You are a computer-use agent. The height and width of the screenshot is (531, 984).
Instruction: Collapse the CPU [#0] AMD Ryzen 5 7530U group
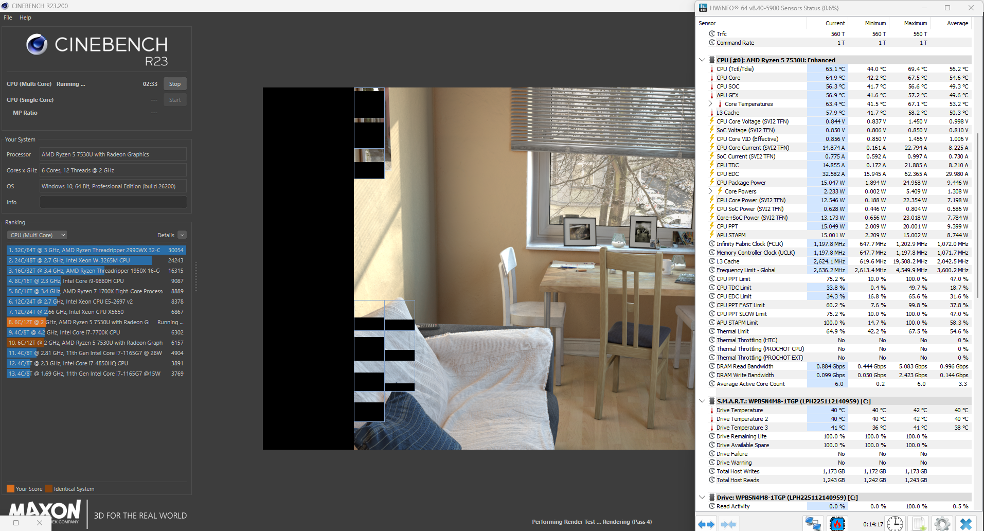[702, 60]
